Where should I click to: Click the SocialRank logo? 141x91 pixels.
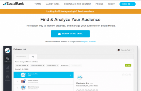13,4
